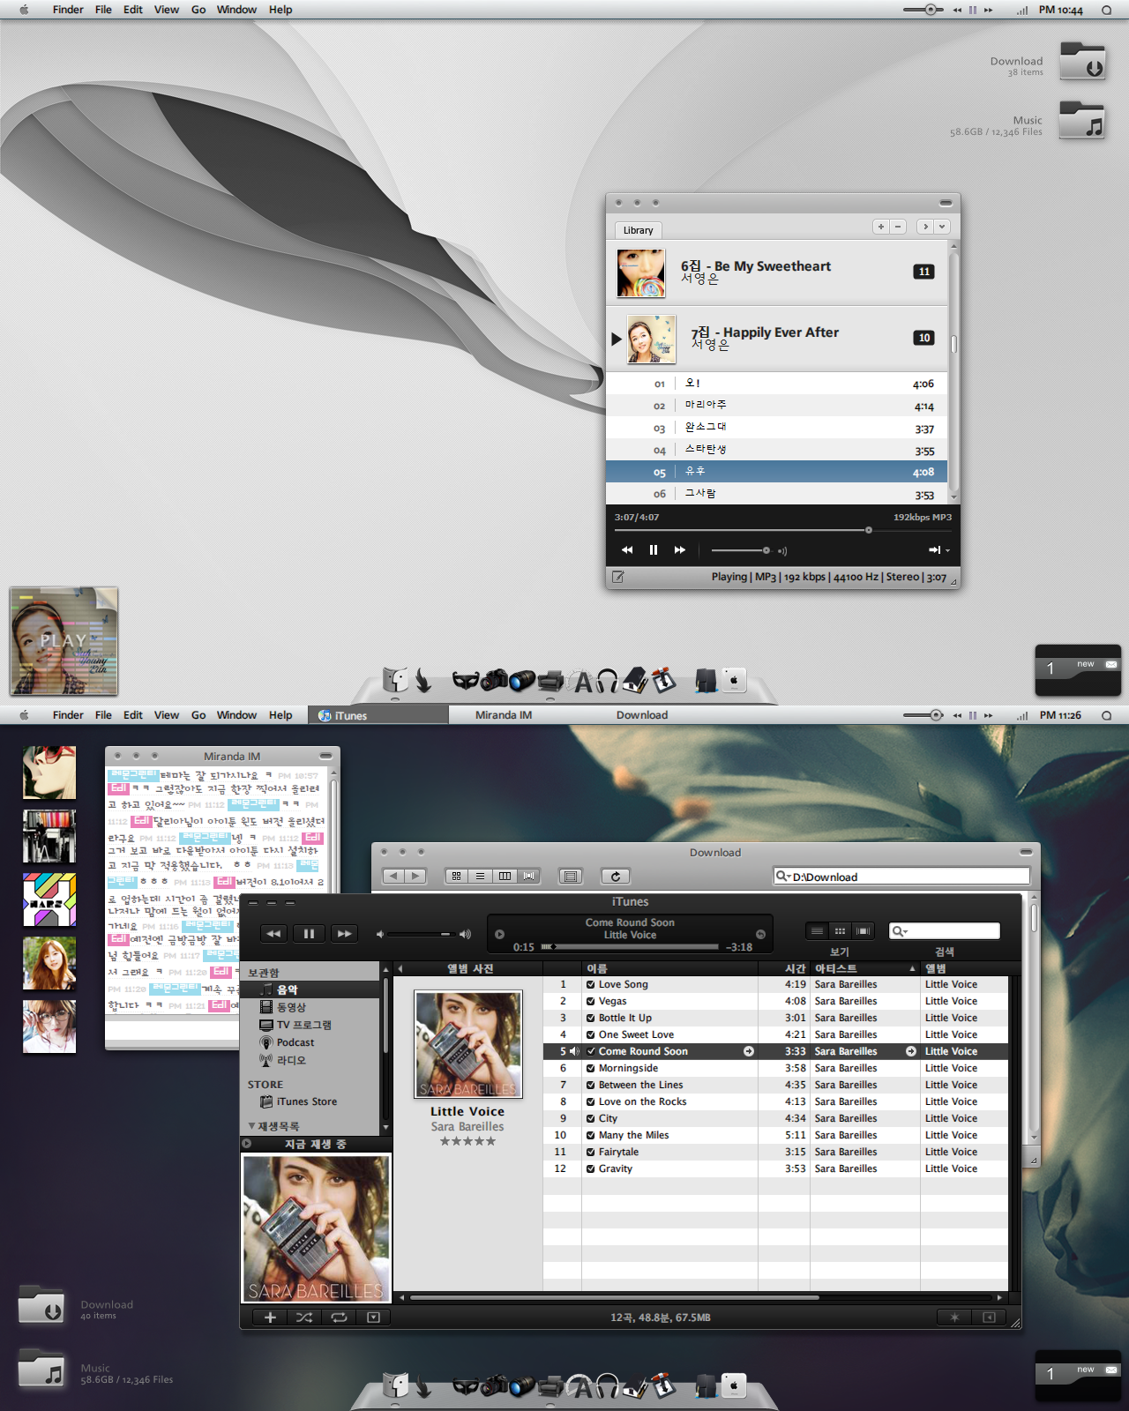Pause the song in iTunes
The height and width of the screenshot is (1411, 1129).
309,933
